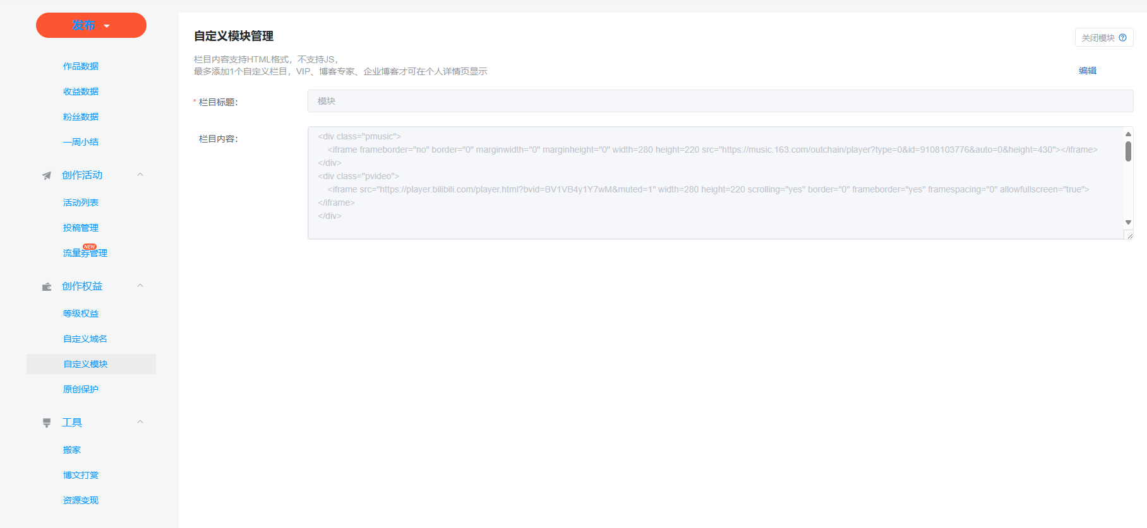This screenshot has width=1147, height=528.
Task: Click the textarea scroll up arrow
Action: click(1128, 134)
